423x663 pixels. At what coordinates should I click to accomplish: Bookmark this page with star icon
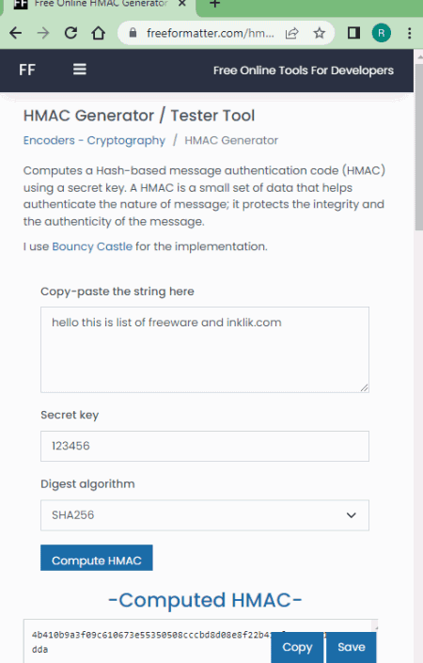click(x=320, y=33)
